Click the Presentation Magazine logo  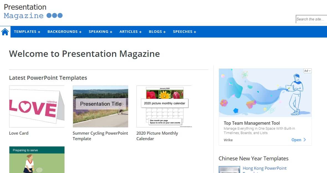pyautogui.click(x=34, y=11)
